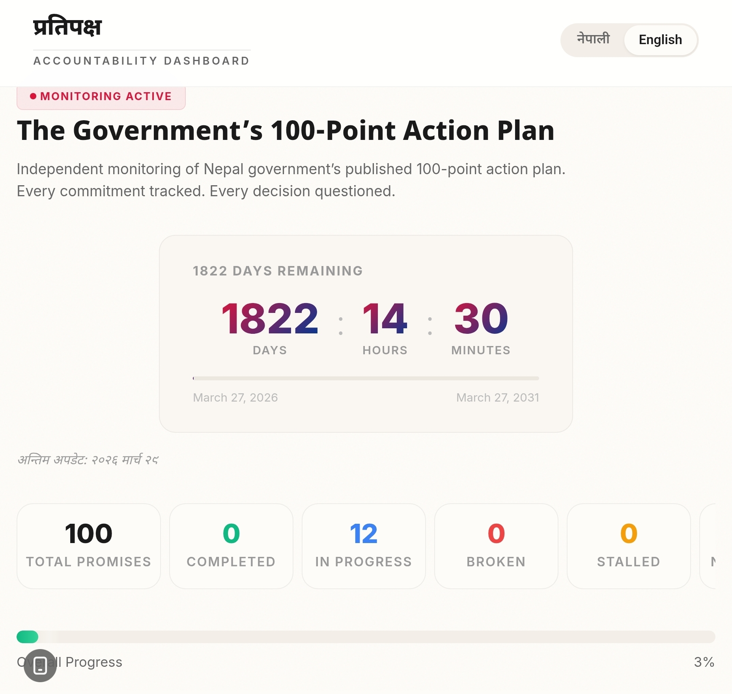
Task: Click the 1822 days countdown number
Action: 270,318
